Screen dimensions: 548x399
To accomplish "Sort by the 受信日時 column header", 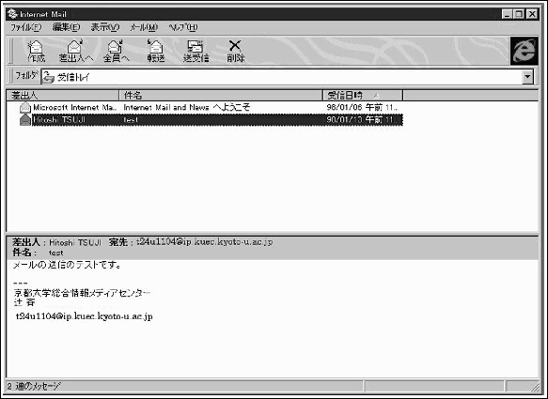I will click(x=363, y=96).
